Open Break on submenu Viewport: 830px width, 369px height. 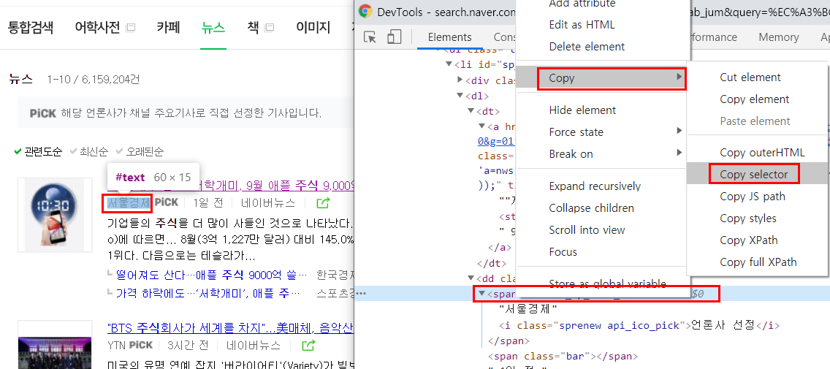click(x=603, y=154)
